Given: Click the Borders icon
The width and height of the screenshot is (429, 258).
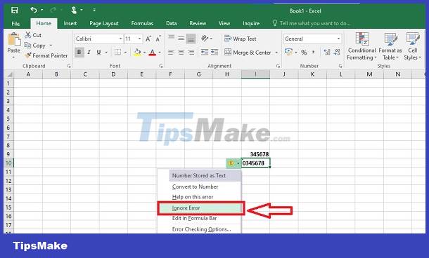Looking at the screenshot, I should tap(117, 52).
